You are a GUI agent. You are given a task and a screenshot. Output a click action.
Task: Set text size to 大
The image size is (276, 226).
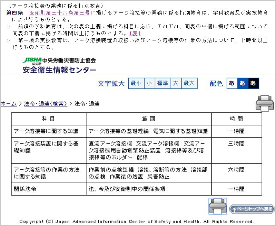click(x=176, y=83)
